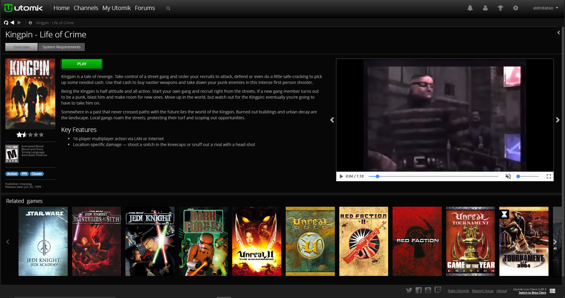The width and height of the screenshot is (565, 298).
Task: Open the Twitter icon in footer
Action: point(409,290)
